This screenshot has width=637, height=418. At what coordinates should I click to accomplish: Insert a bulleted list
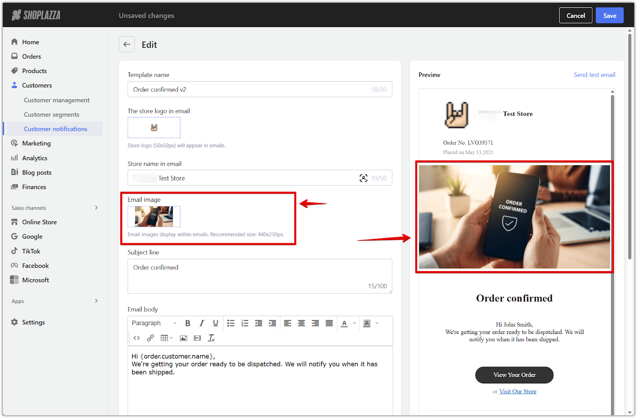click(231, 323)
